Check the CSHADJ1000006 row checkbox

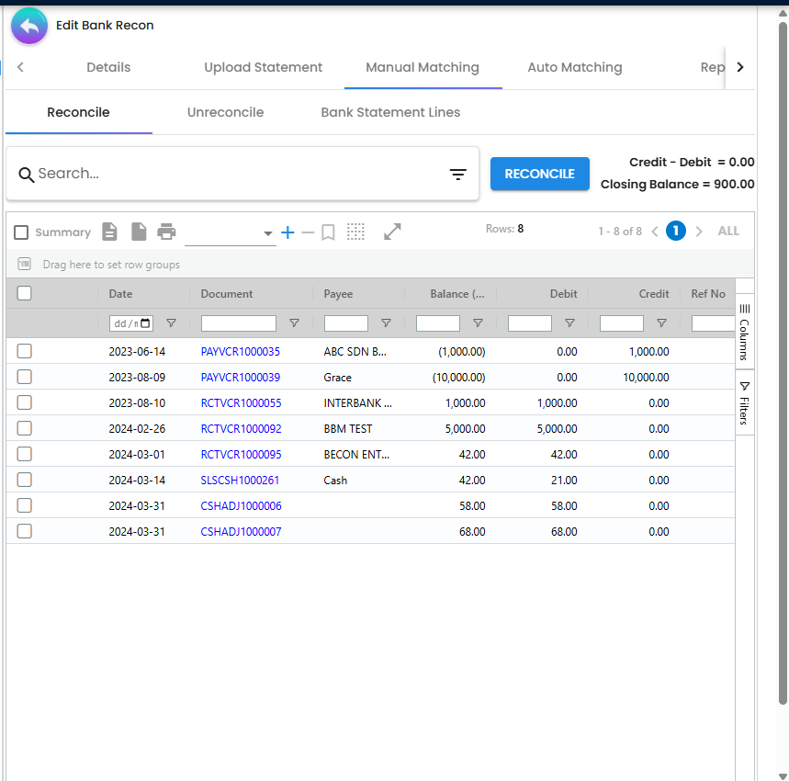pyautogui.click(x=24, y=505)
